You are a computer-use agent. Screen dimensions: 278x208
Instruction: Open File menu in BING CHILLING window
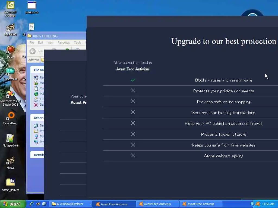click(x=31, y=43)
